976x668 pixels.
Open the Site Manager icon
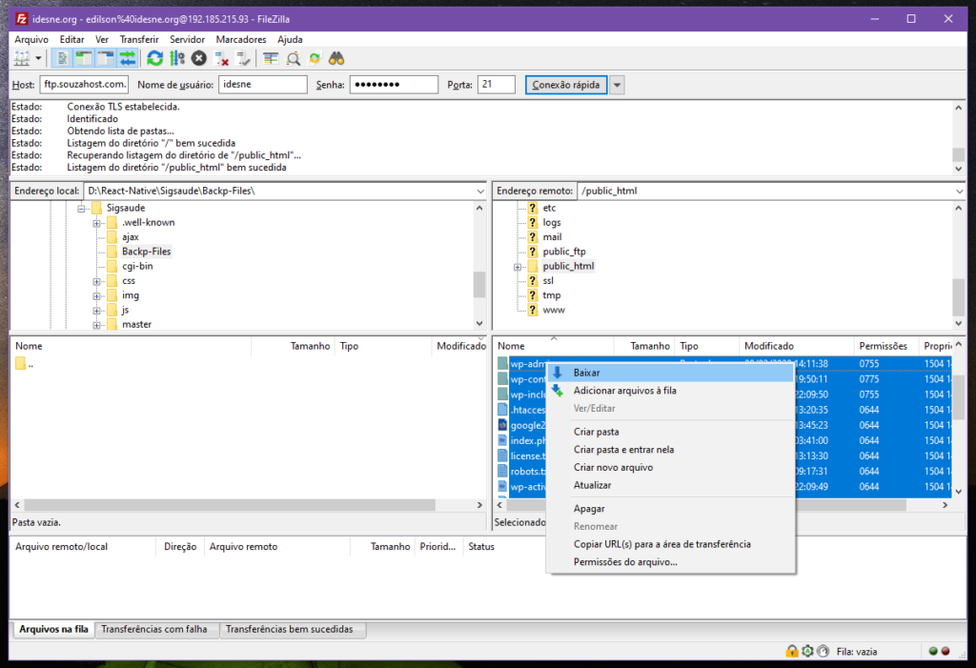[22, 58]
